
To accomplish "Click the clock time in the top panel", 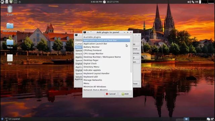I will tap(96, 2).
